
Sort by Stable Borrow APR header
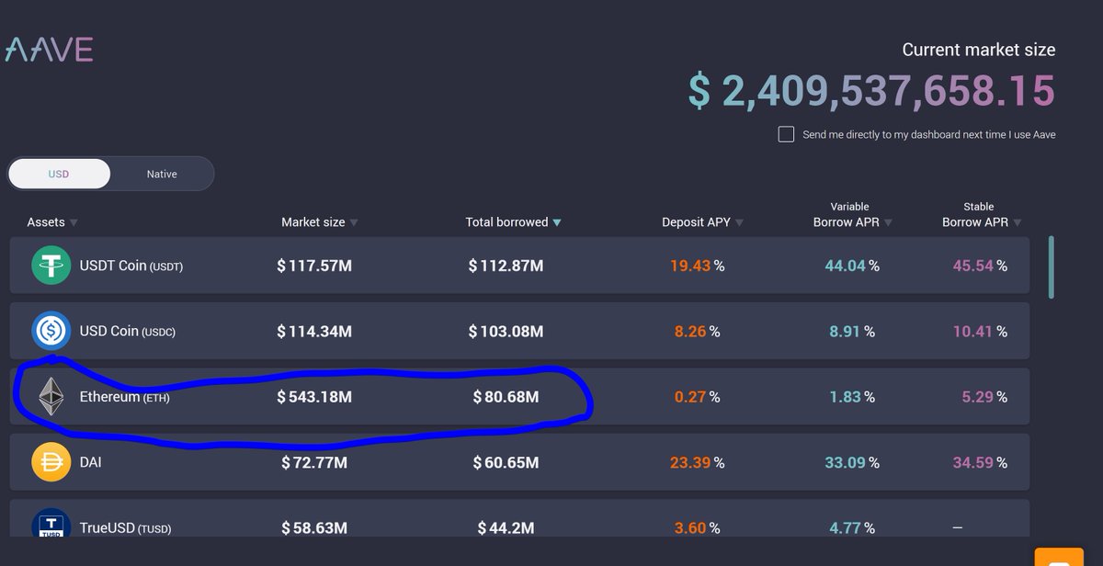point(1020,221)
